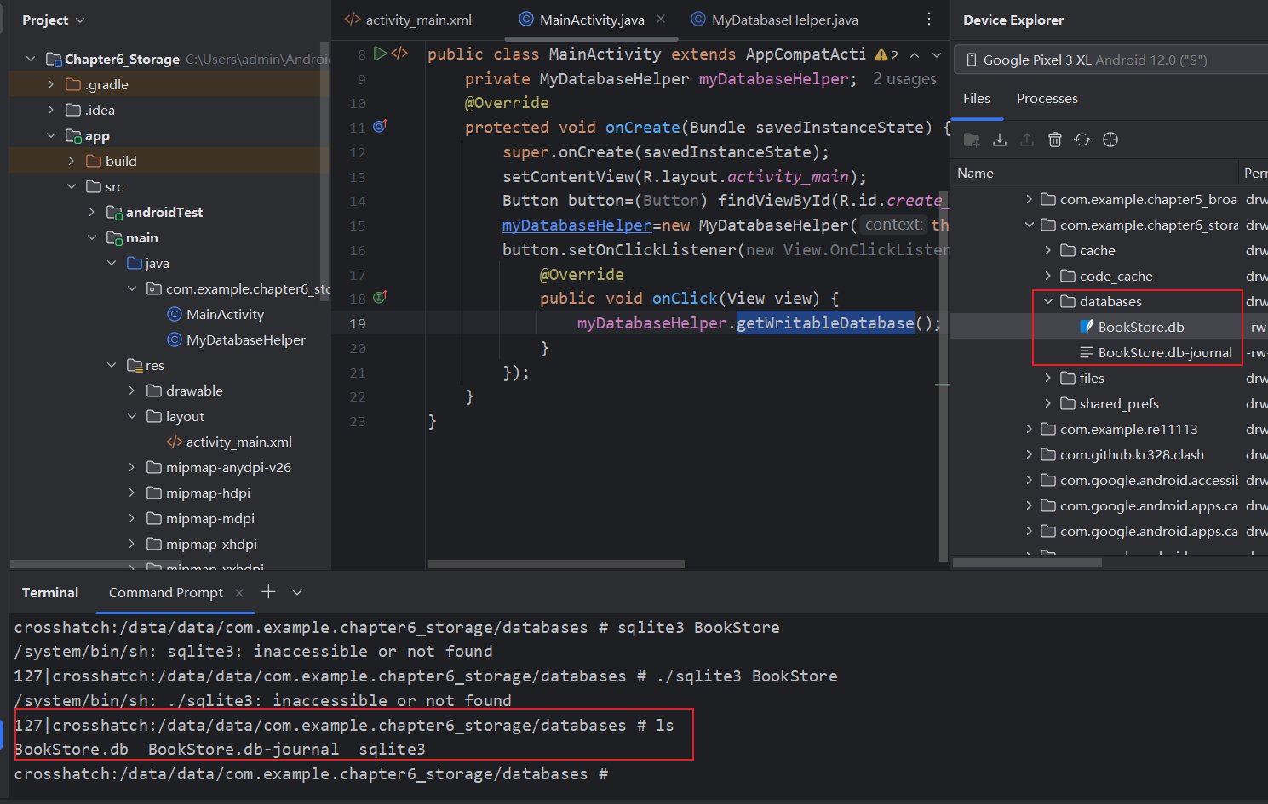Click the Download file icon in Device Explorer
This screenshot has width=1268, height=804.
coord(1000,140)
